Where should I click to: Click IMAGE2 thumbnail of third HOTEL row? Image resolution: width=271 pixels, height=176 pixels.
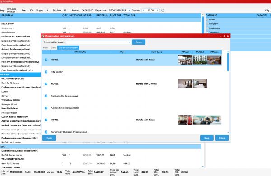(200, 120)
